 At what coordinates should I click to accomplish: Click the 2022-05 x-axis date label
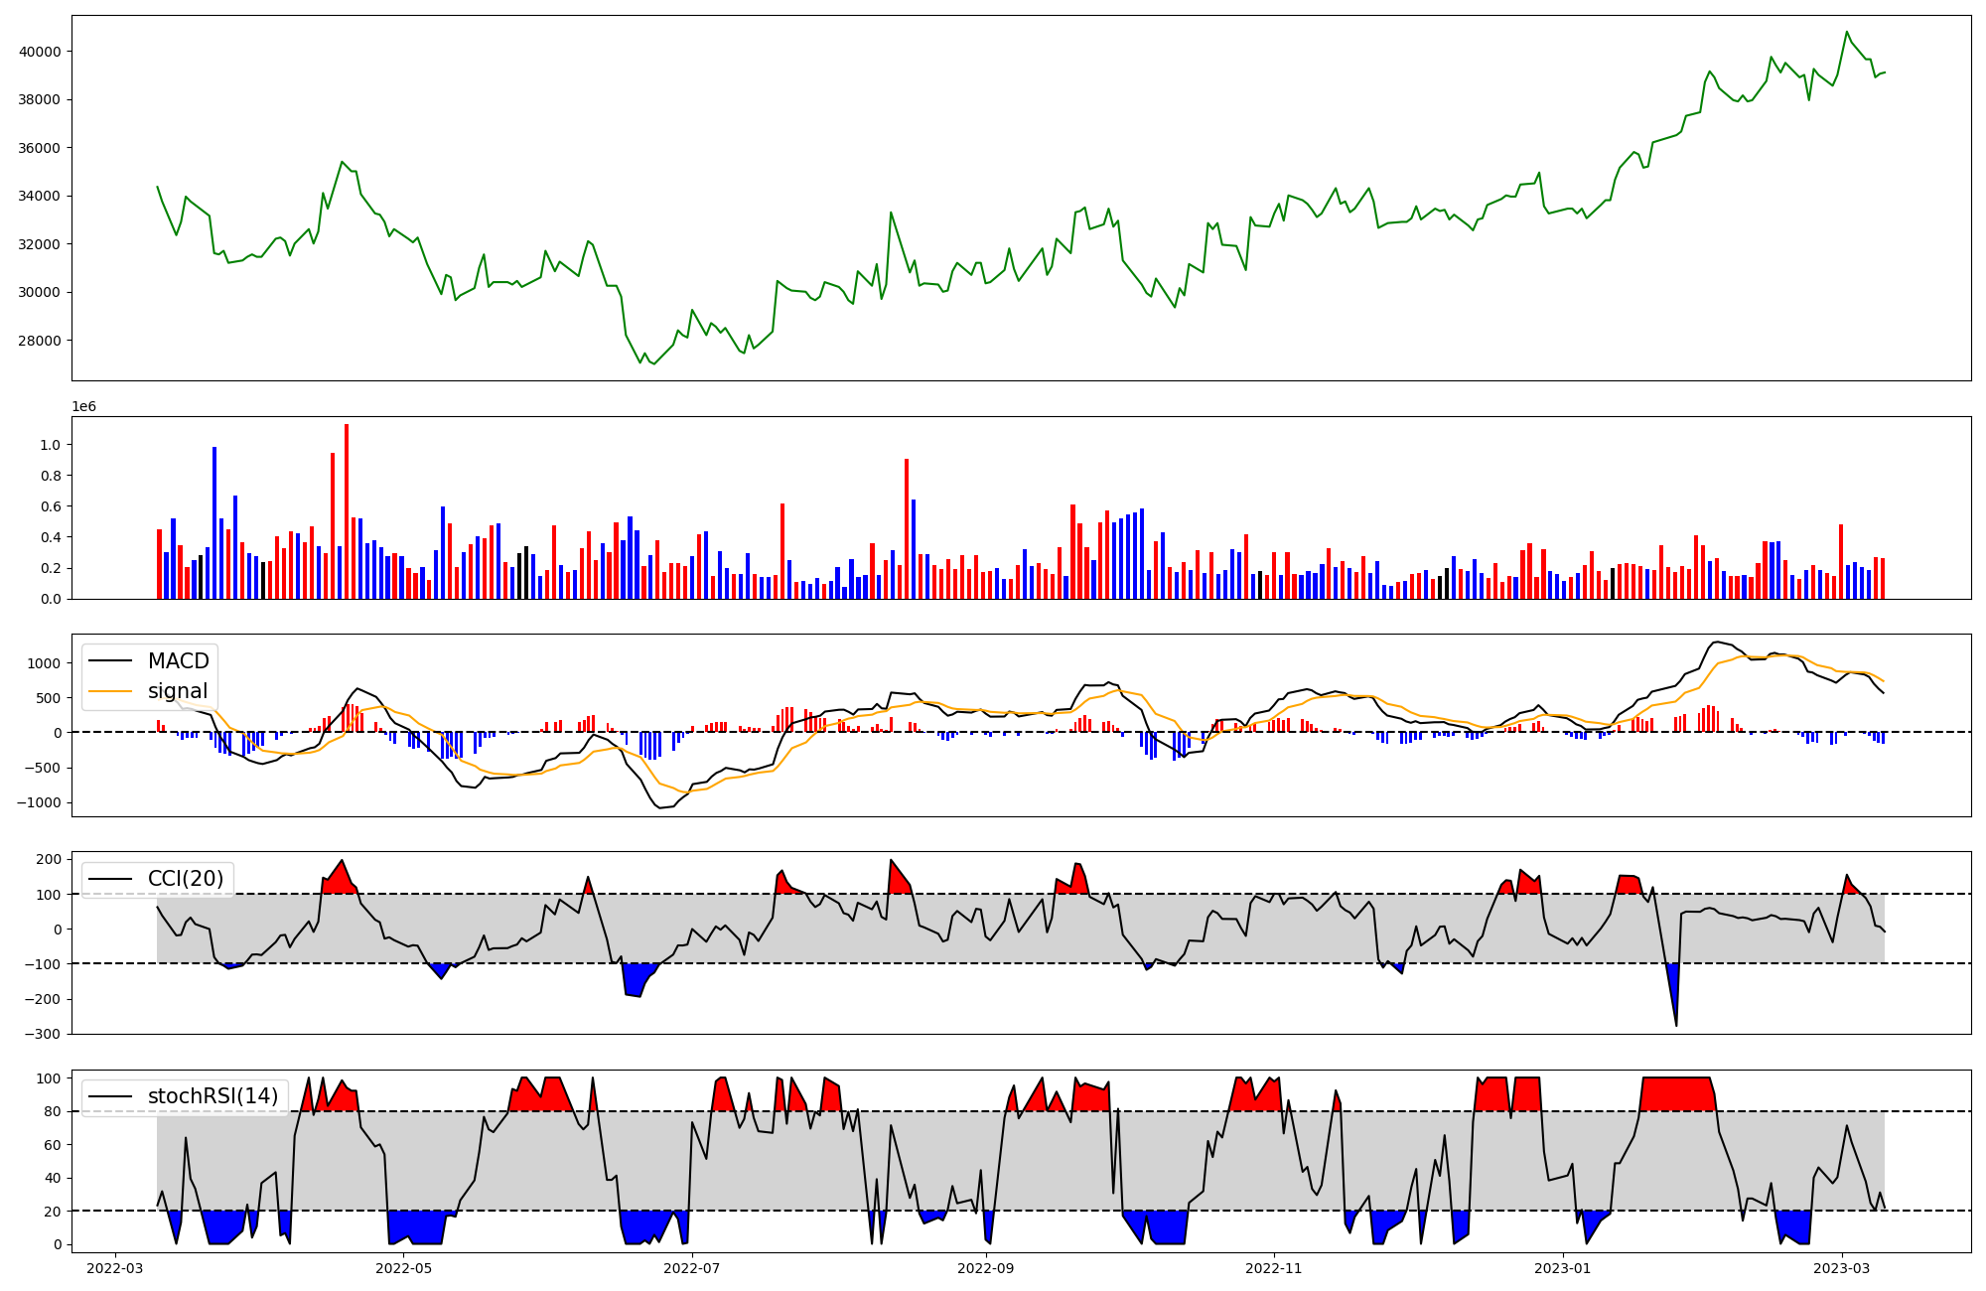coord(403,1268)
